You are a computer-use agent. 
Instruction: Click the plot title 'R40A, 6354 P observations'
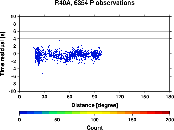(95, 3)
